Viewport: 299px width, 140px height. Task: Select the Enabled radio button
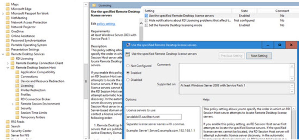[x=128, y=73]
